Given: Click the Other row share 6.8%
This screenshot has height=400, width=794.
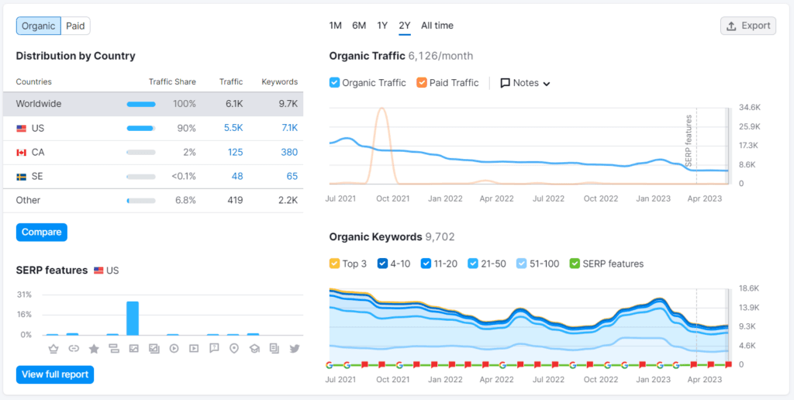Looking at the screenshot, I should tap(185, 200).
